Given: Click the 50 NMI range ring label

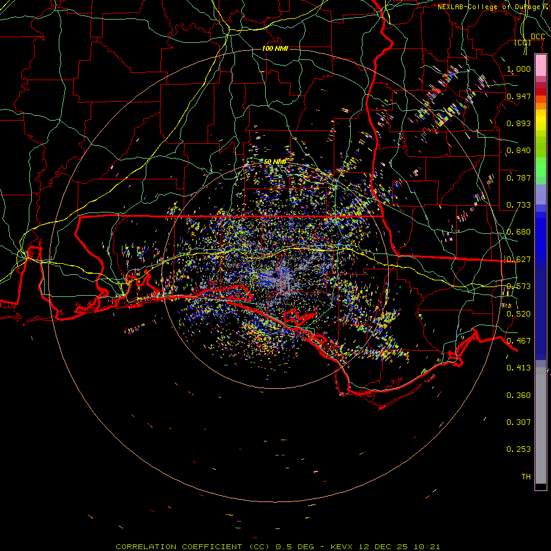Looking at the screenshot, I should pos(275,162).
